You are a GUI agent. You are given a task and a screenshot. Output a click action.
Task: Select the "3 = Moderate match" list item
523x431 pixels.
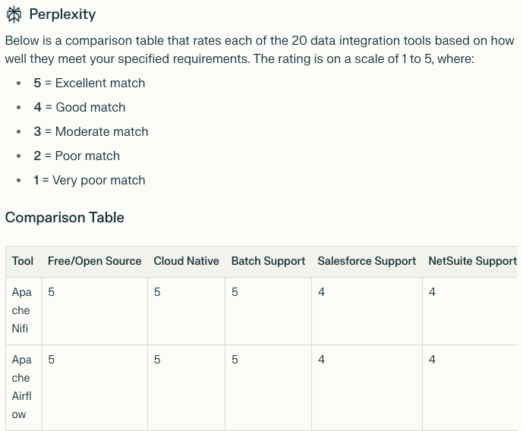[x=90, y=131]
